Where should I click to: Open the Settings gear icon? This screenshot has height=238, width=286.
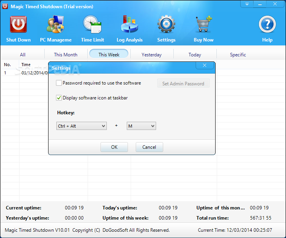coord(166,24)
